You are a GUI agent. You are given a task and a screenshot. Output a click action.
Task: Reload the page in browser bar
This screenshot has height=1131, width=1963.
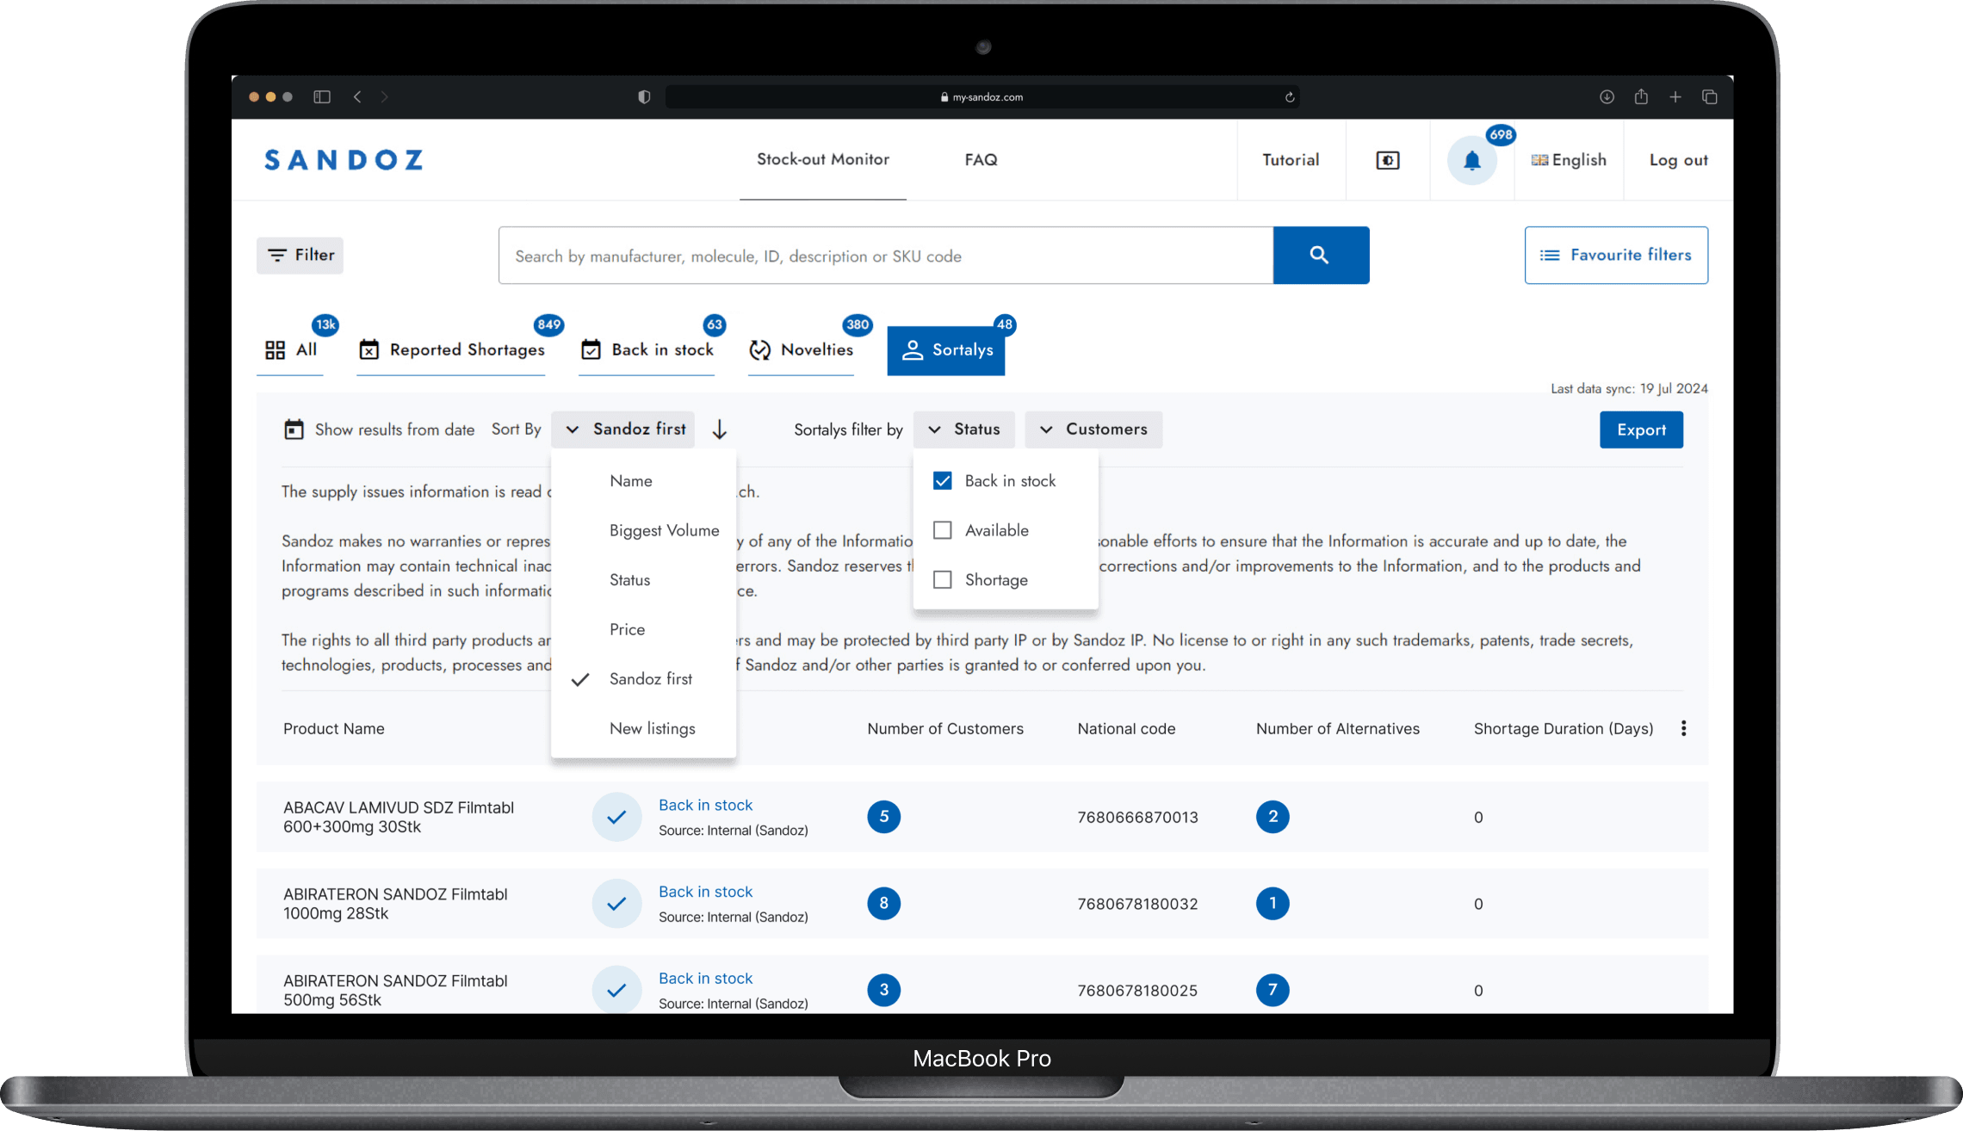point(1290,97)
